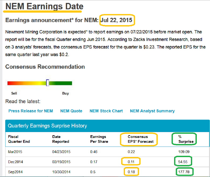This screenshot has height=177, width=210.
Task: Select the 04/23/2015 date reported cell
Action: click(61, 152)
